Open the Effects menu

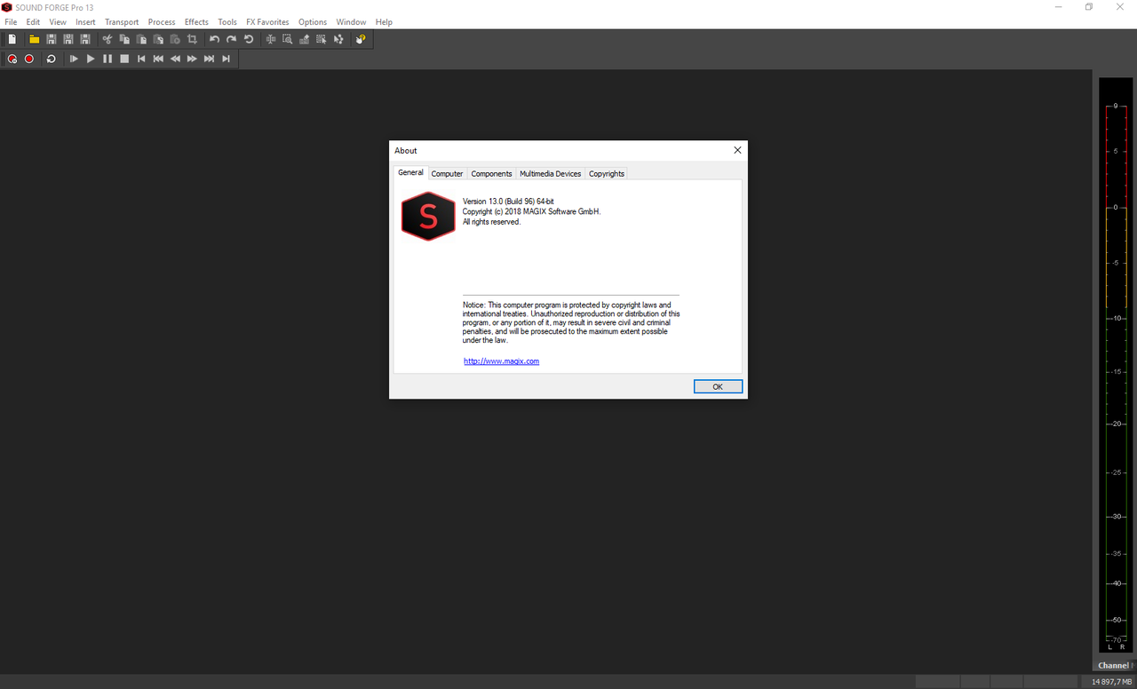pyautogui.click(x=196, y=22)
